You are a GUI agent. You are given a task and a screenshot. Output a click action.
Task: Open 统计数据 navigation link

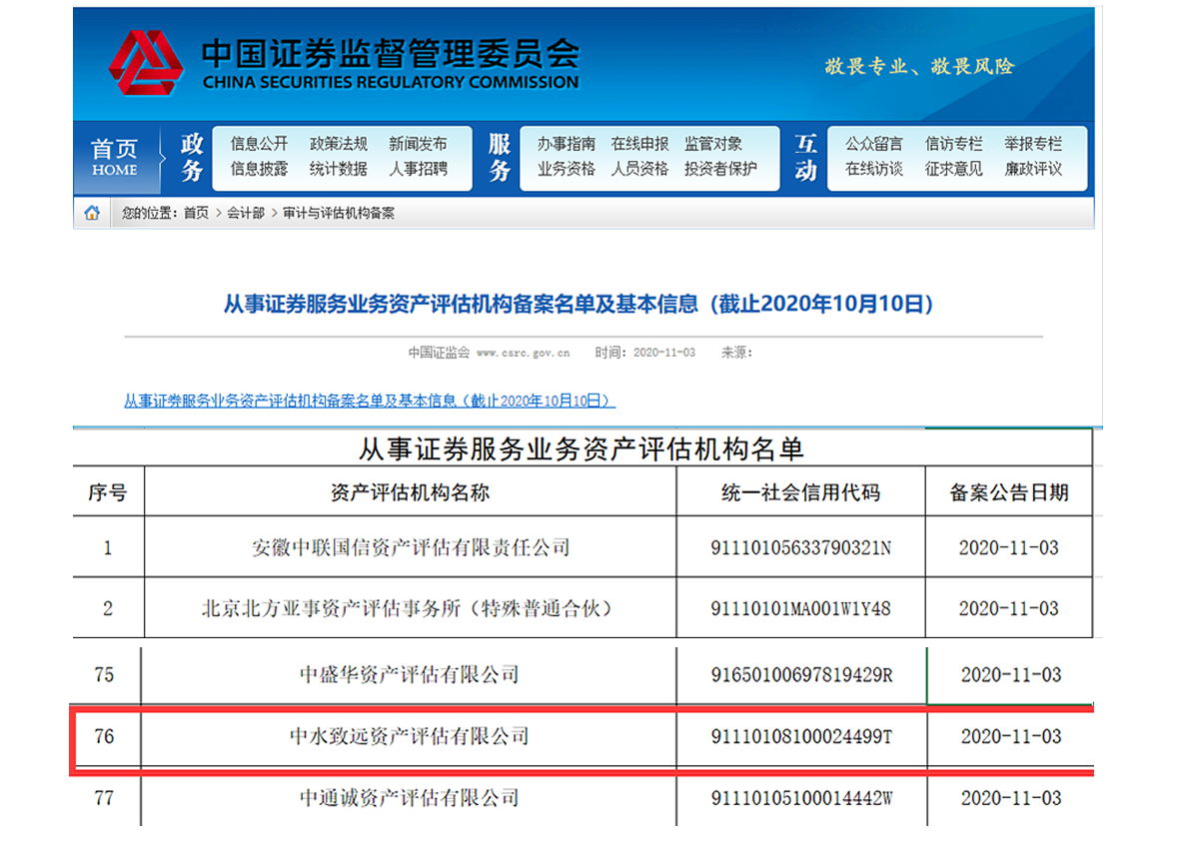(x=339, y=169)
